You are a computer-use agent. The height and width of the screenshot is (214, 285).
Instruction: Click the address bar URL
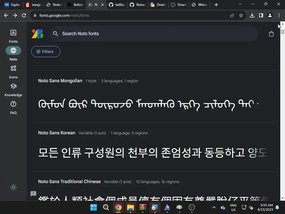tap(64, 16)
